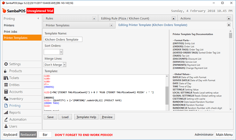
Task: Click the Load button
Action: (x=65, y=117)
